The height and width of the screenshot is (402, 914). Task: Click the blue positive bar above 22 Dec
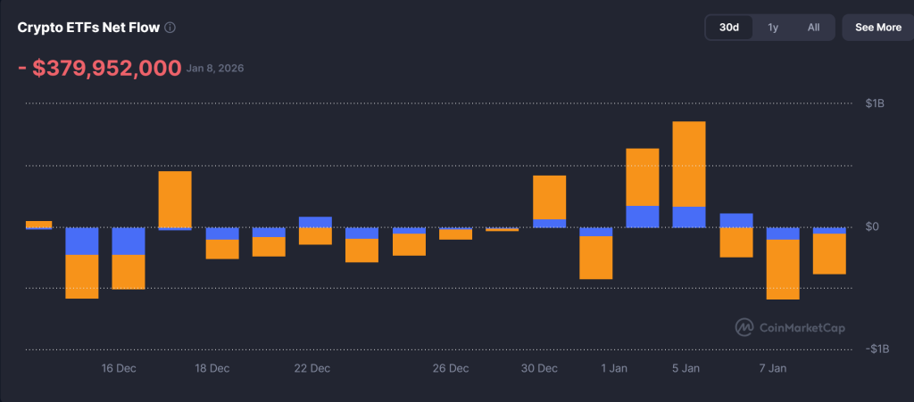(x=315, y=221)
